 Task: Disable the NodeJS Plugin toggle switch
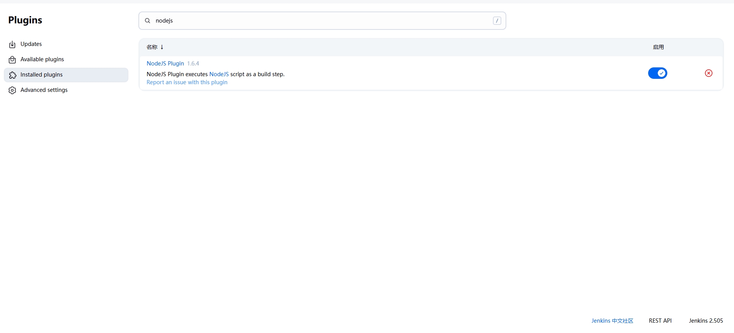(657, 73)
